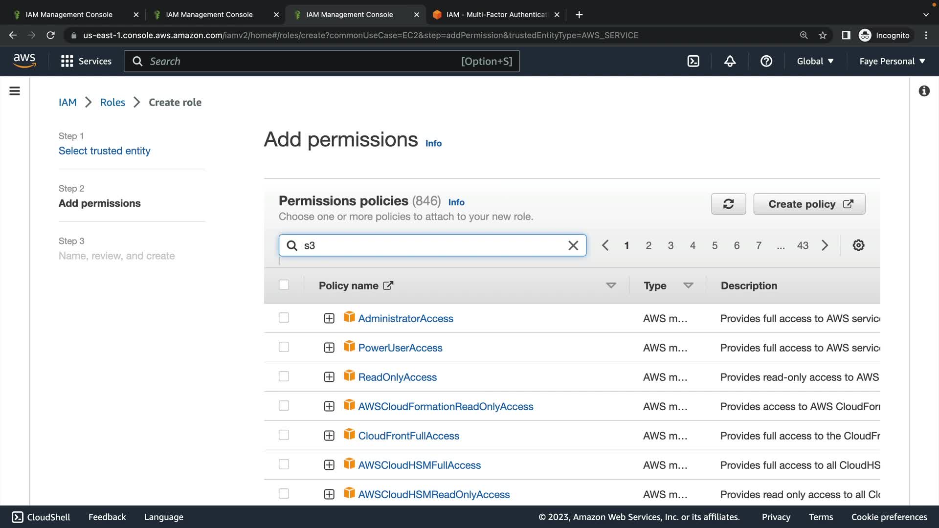The height and width of the screenshot is (528, 939).
Task: Clear the s3 search text
Action: tap(573, 245)
